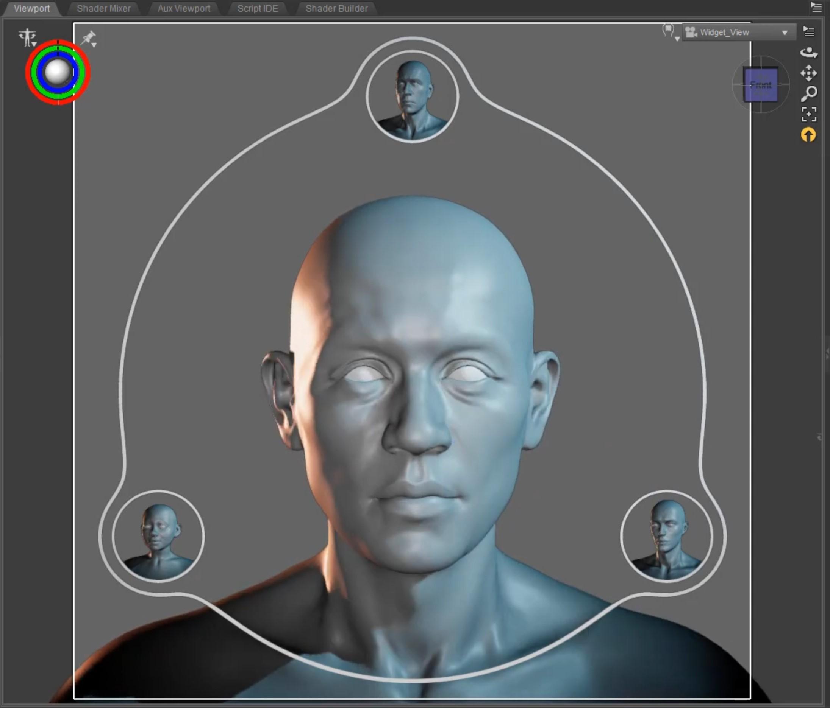This screenshot has height=708, width=830.
Task: Select the bottom-right male head thumbnail
Action: (667, 535)
